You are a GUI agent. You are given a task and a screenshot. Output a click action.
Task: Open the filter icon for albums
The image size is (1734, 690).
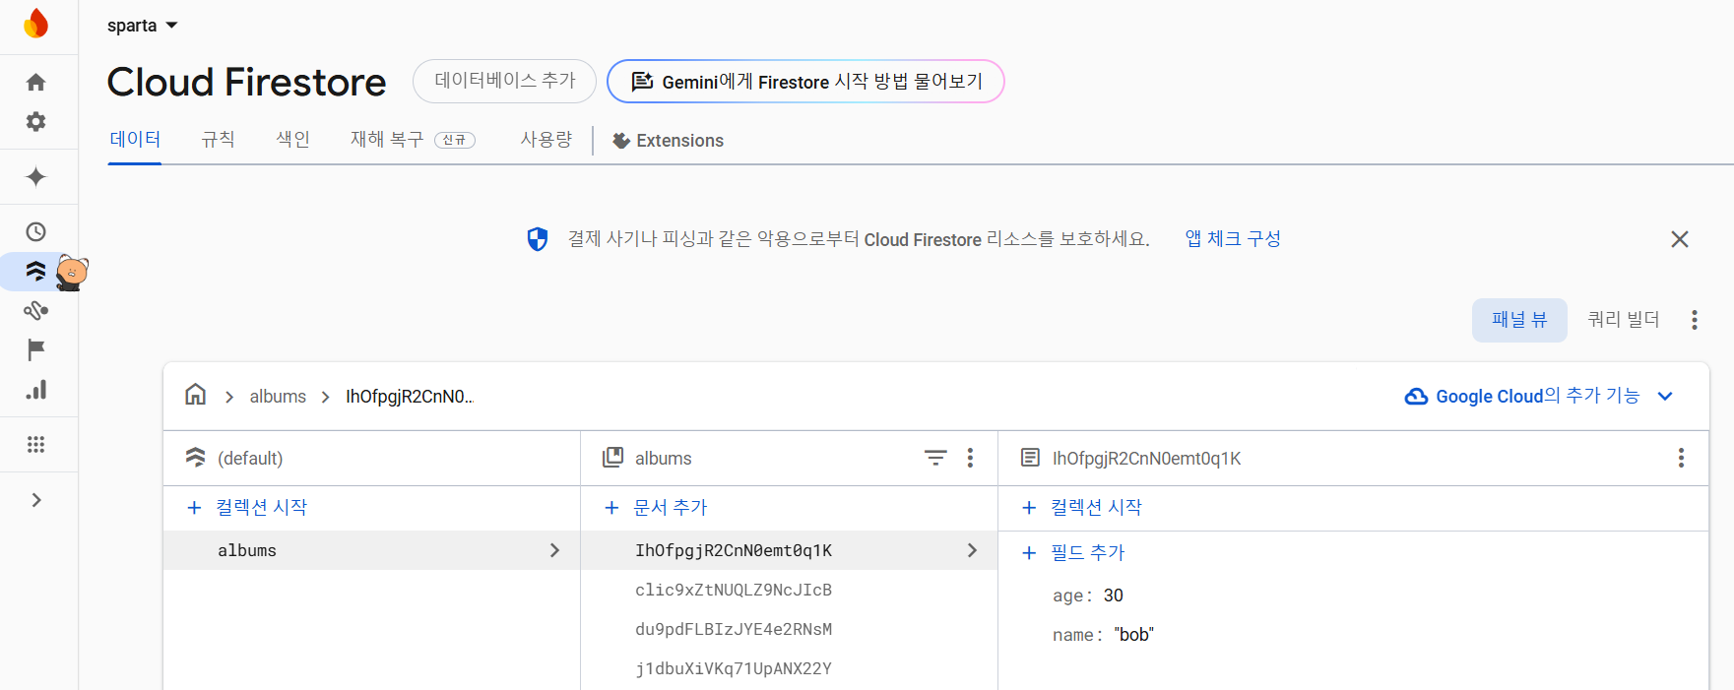point(935,458)
